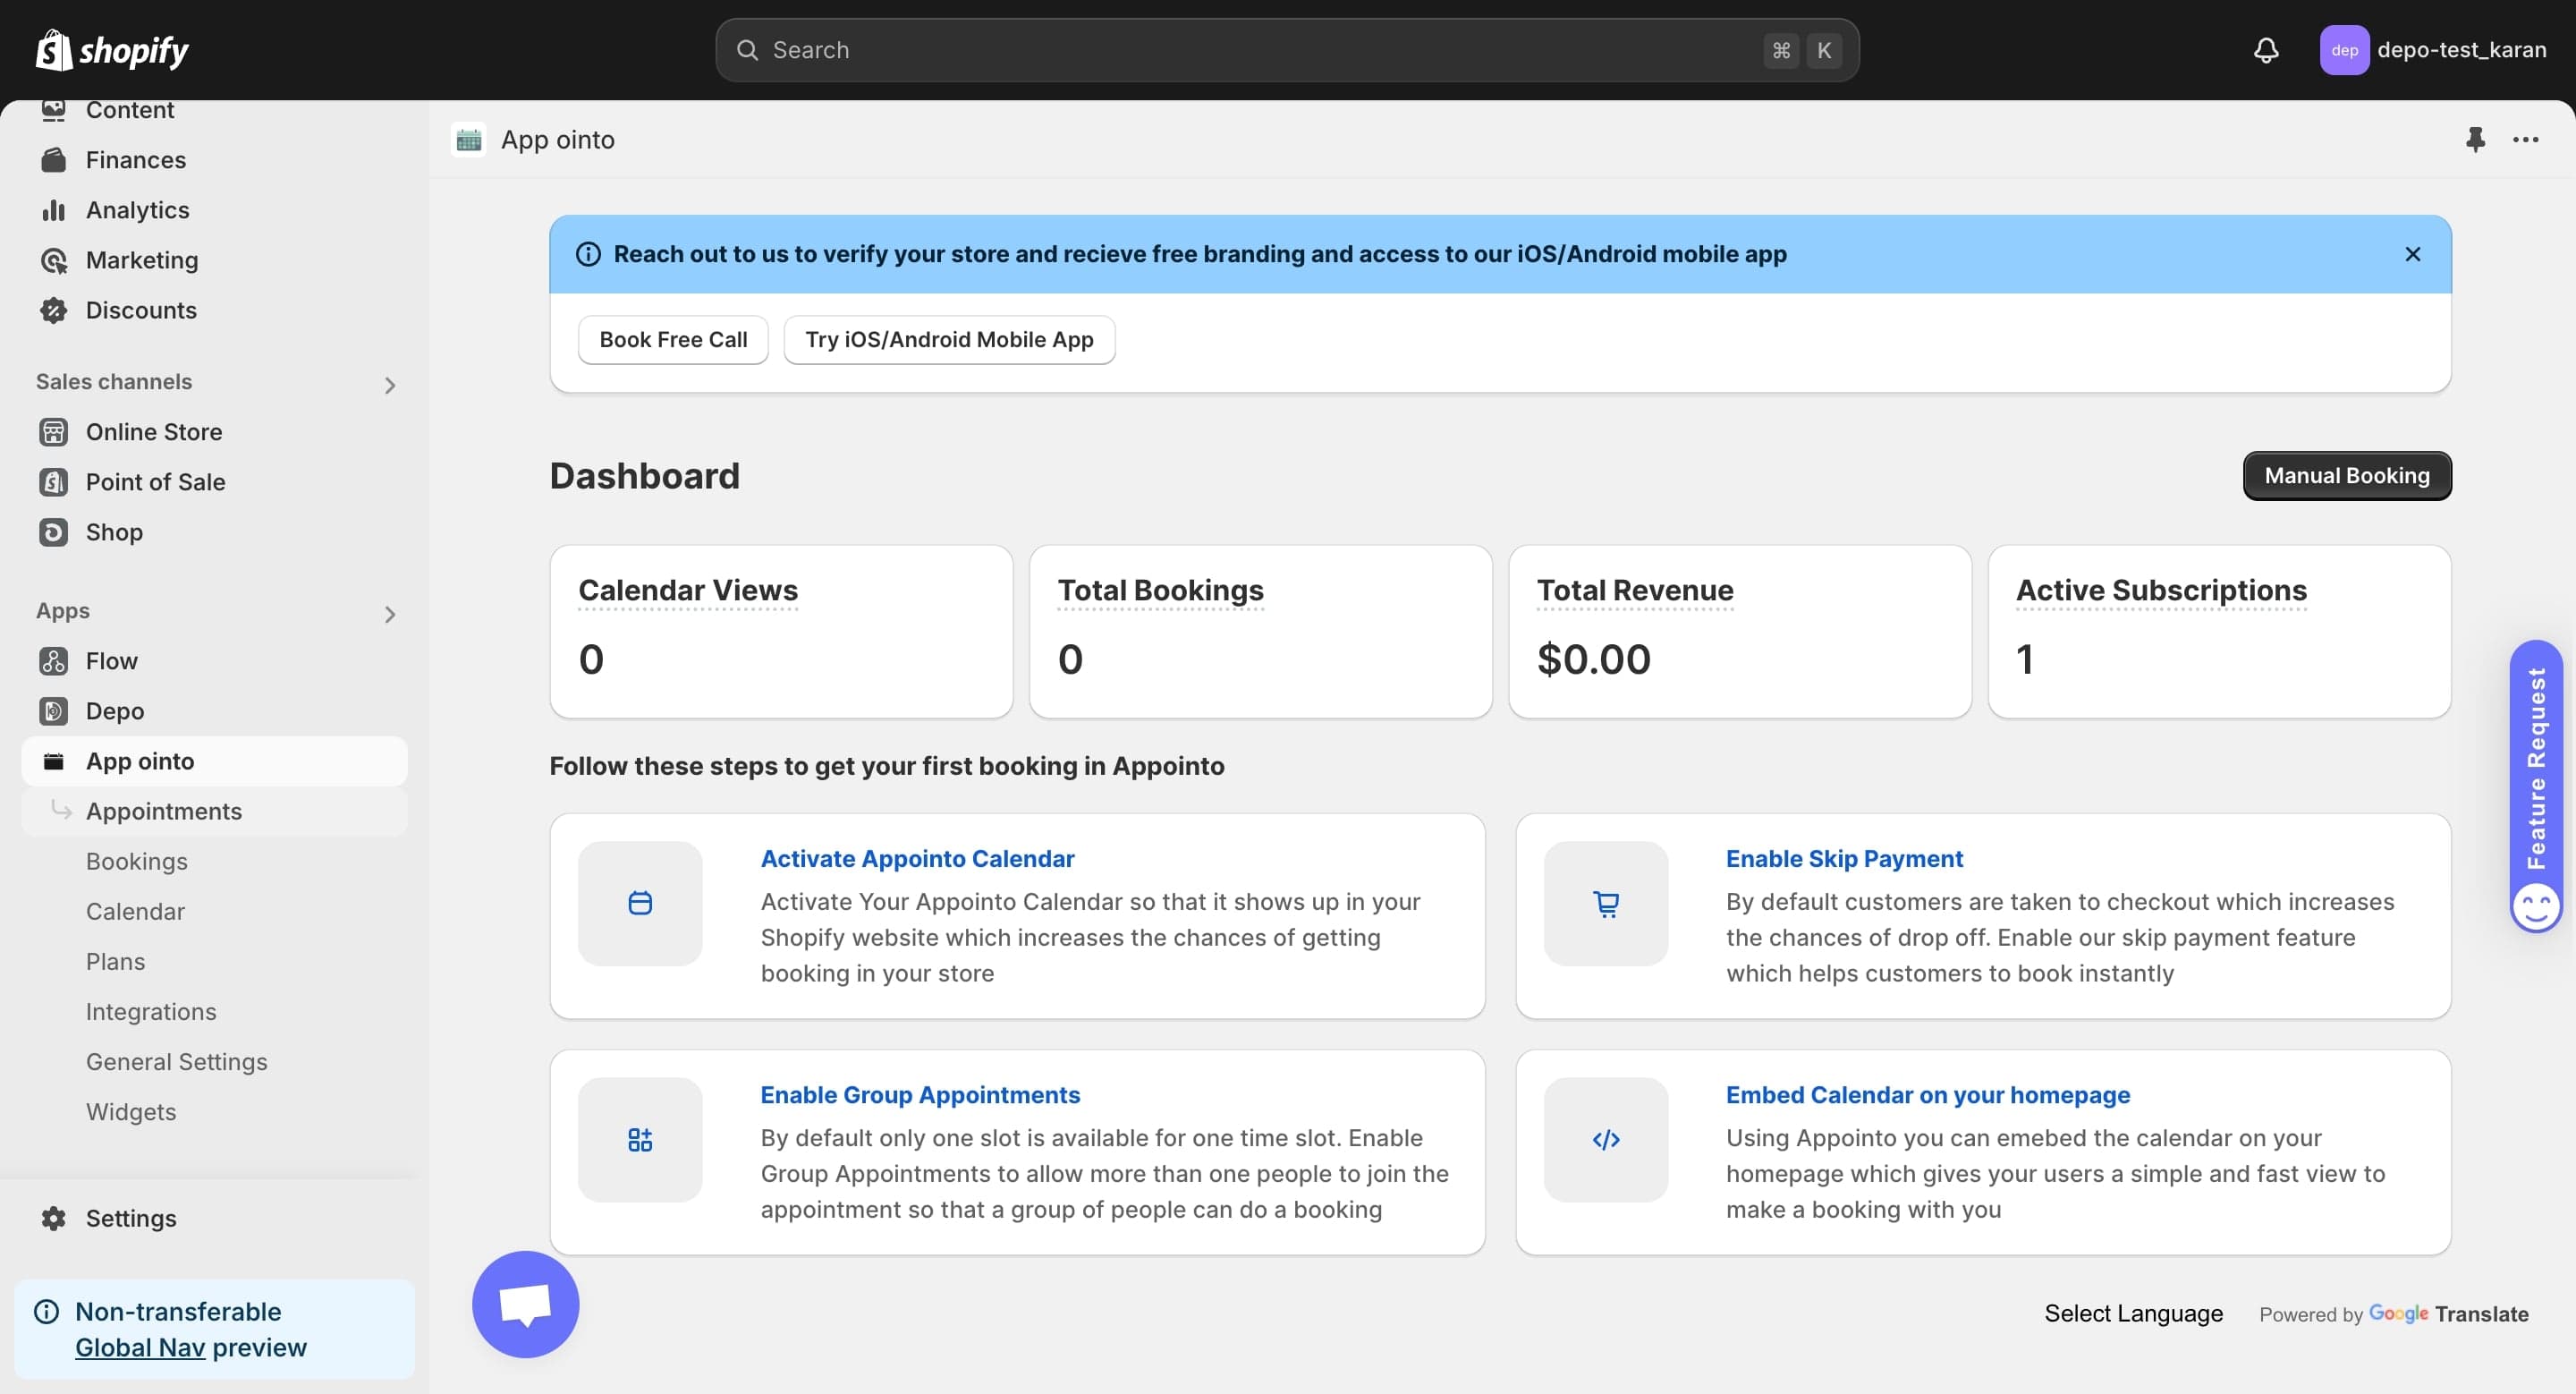
Task: Click the Point of Sale icon
Action: click(54, 482)
